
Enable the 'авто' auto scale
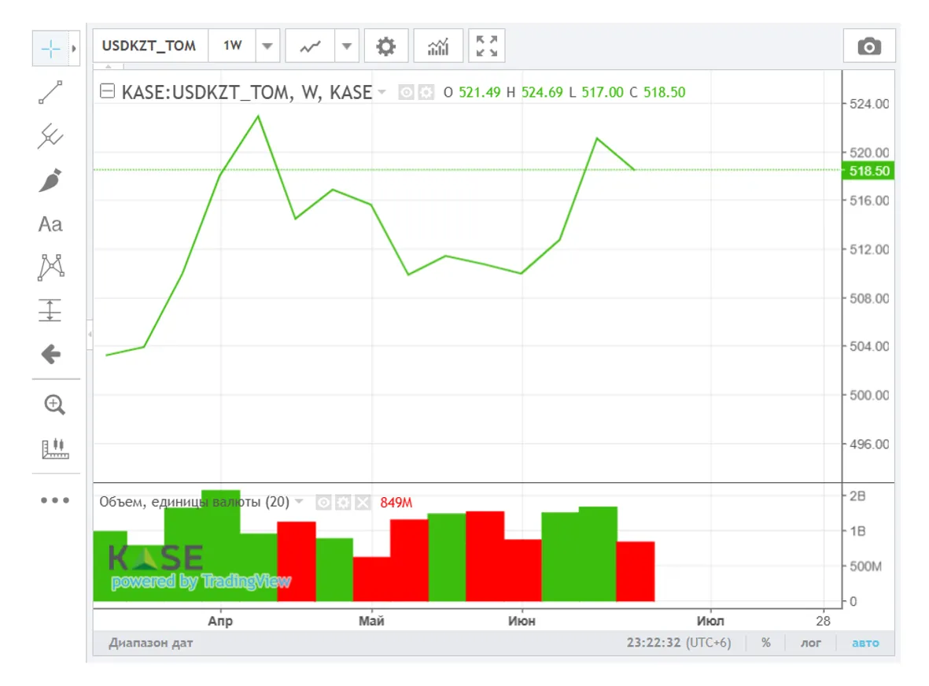point(865,643)
